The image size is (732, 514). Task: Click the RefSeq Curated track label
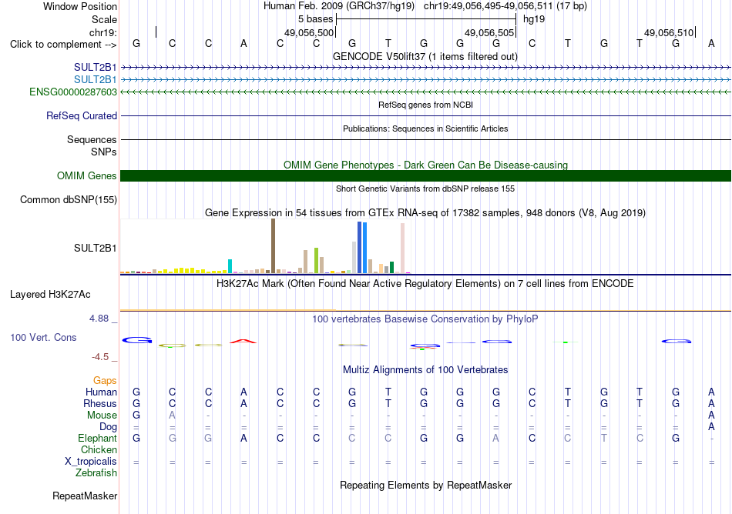[x=81, y=115]
